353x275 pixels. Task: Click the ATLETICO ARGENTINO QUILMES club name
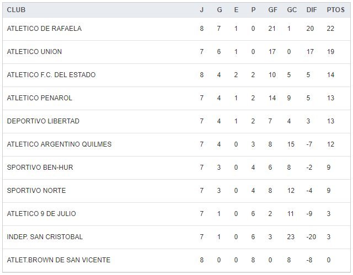[59, 144]
